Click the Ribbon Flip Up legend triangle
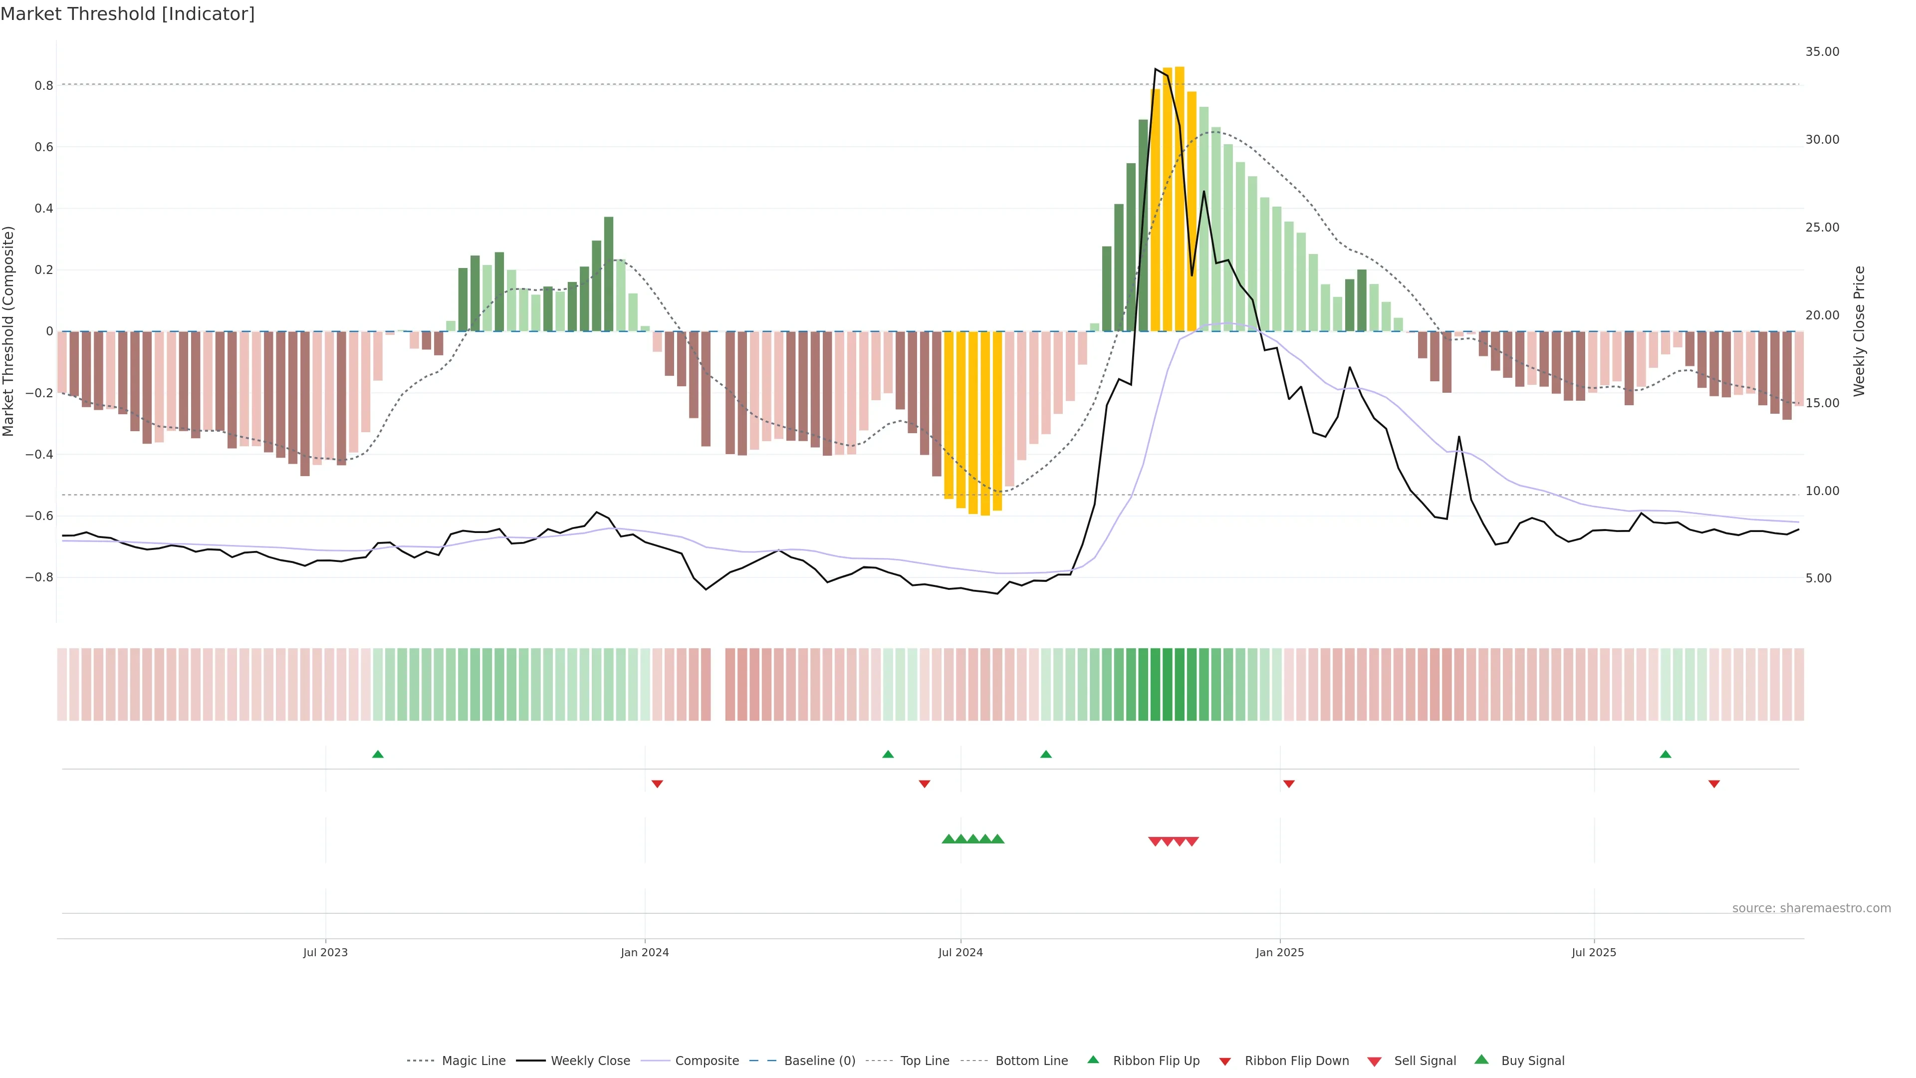Screen dimensions: 1916x1078 1093,1060
